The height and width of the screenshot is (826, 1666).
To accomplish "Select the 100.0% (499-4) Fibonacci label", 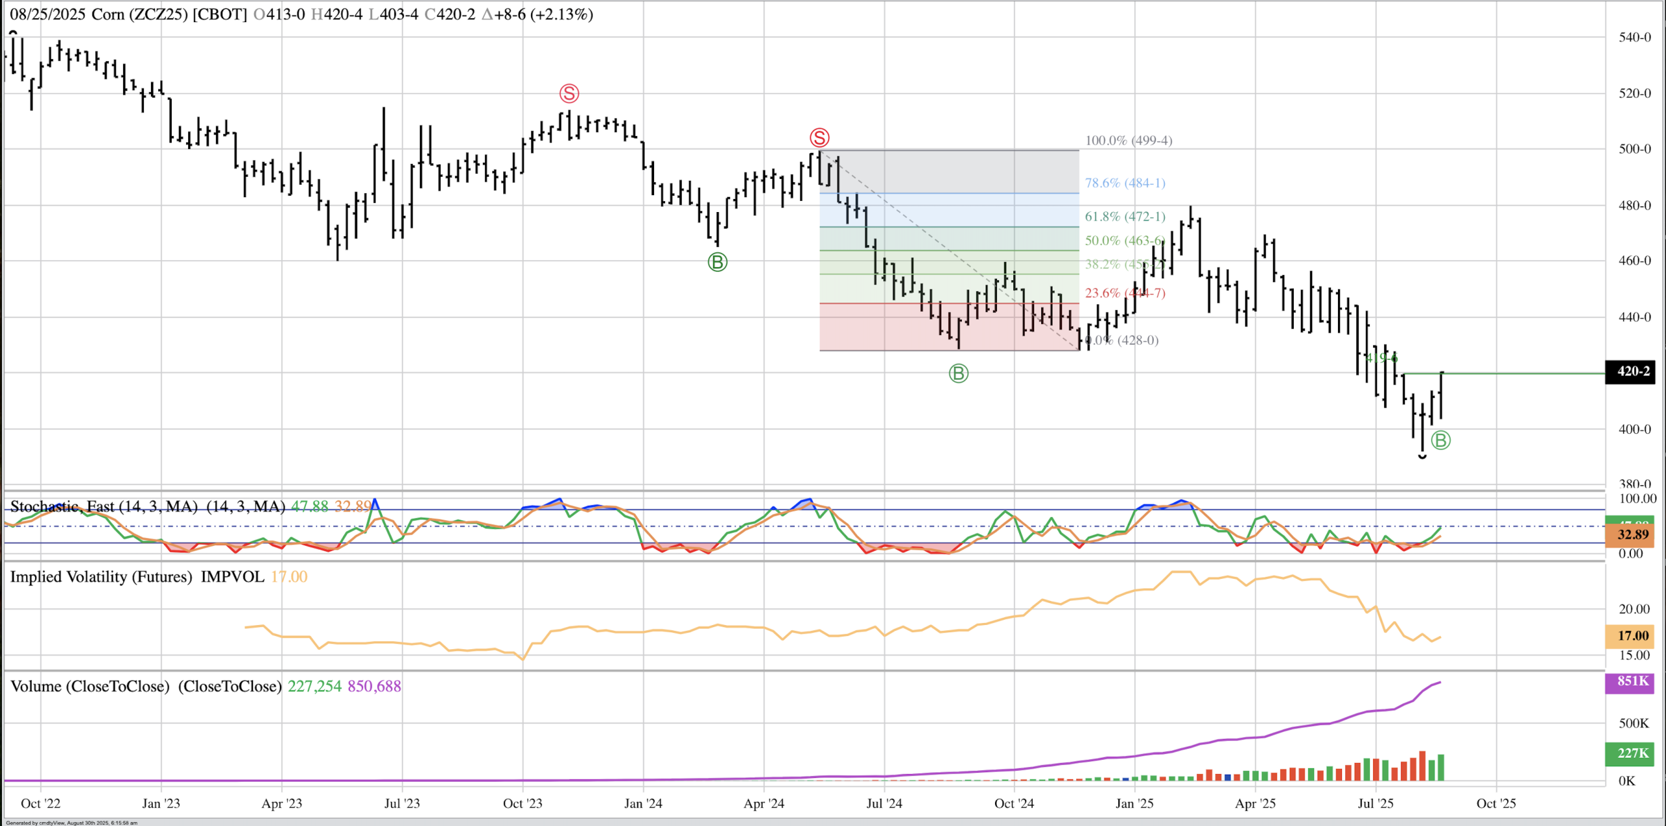I will point(1128,140).
